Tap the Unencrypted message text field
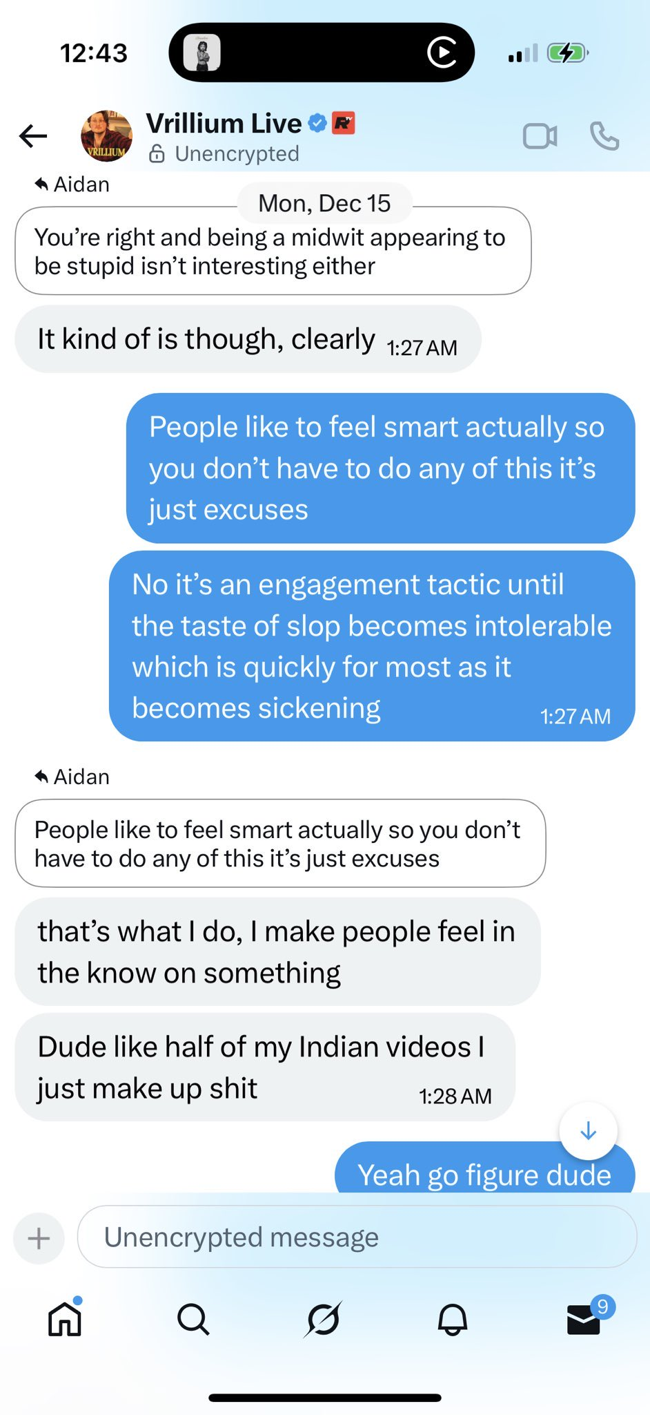The height and width of the screenshot is (1415, 650). [356, 1237]
